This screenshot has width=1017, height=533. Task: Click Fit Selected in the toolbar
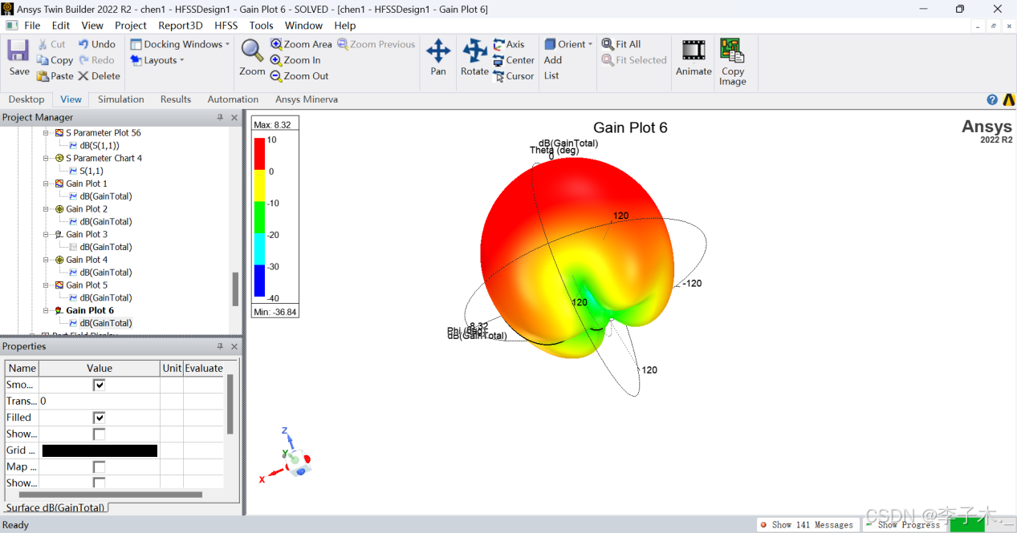coord(634,60)
